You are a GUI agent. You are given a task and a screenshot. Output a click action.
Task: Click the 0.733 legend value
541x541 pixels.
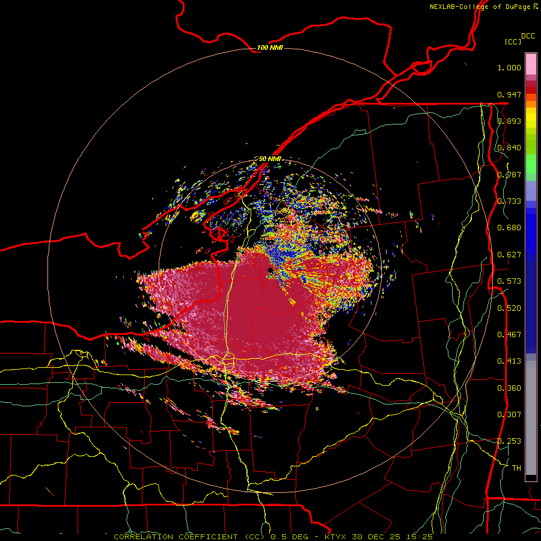509,201
